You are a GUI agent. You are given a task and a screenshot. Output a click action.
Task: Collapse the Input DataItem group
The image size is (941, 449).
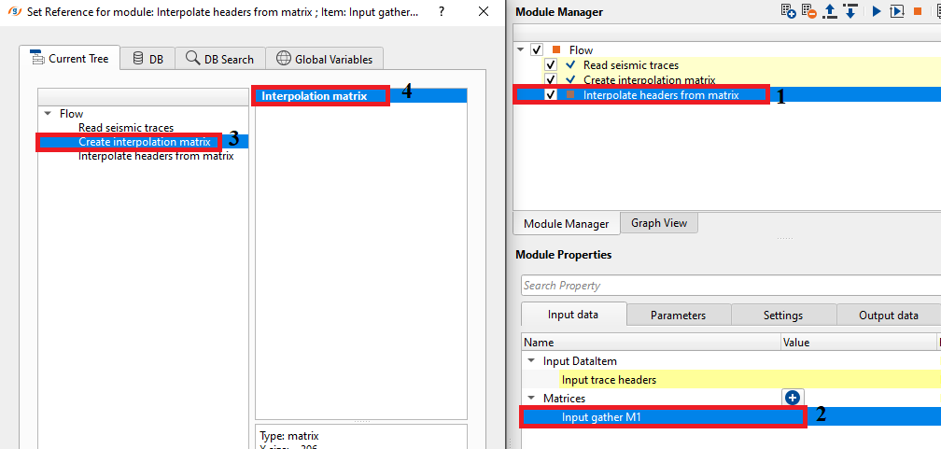pos(531,361)
